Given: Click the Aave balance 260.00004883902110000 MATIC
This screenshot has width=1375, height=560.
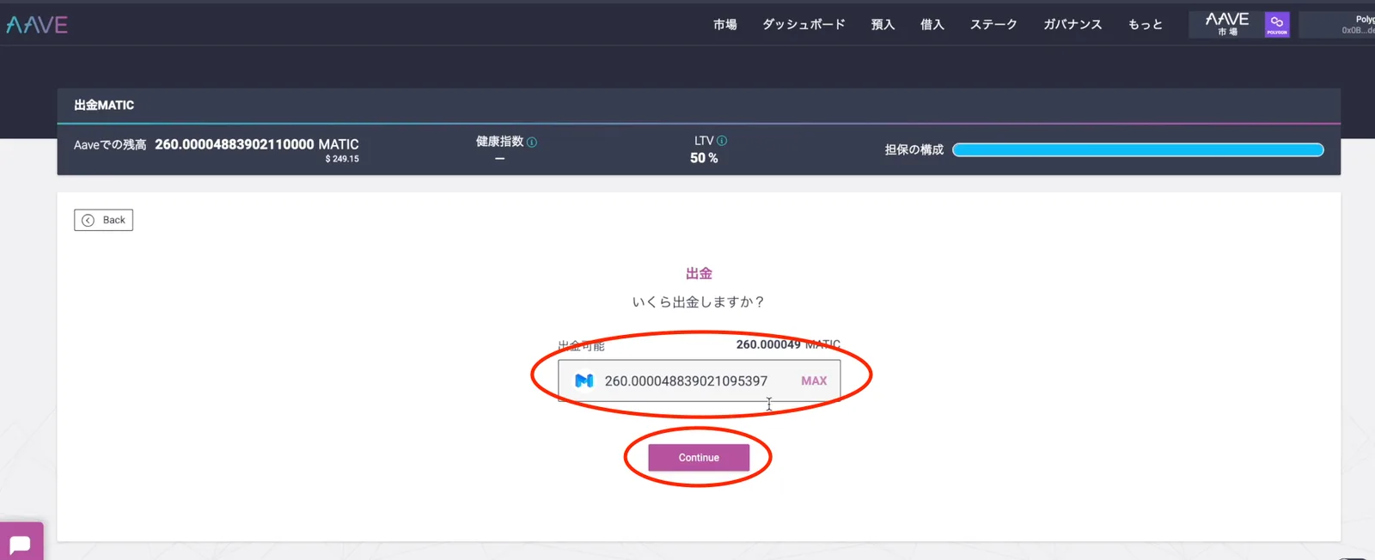Looking at the screenshot, I should click(257, 144).
